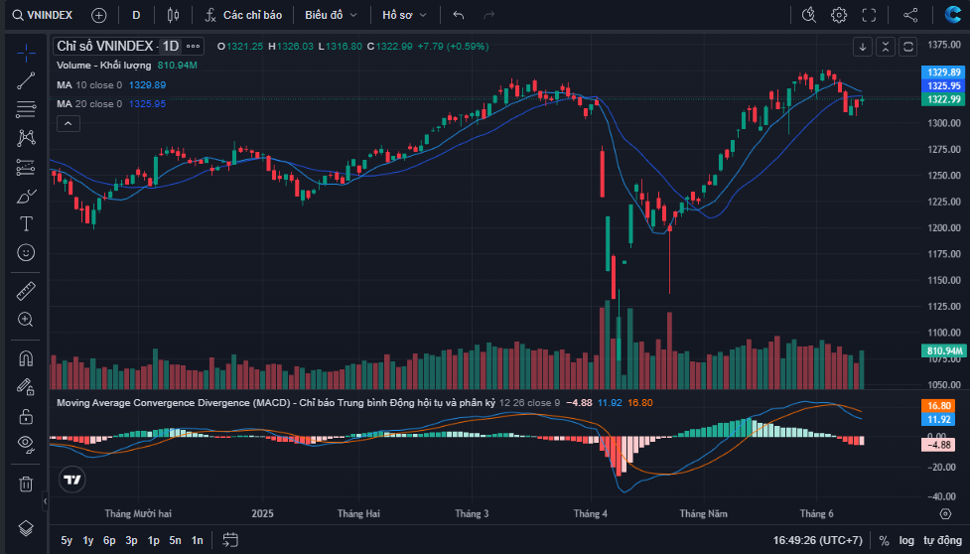Set the time range to 1n

coord(197,540)
